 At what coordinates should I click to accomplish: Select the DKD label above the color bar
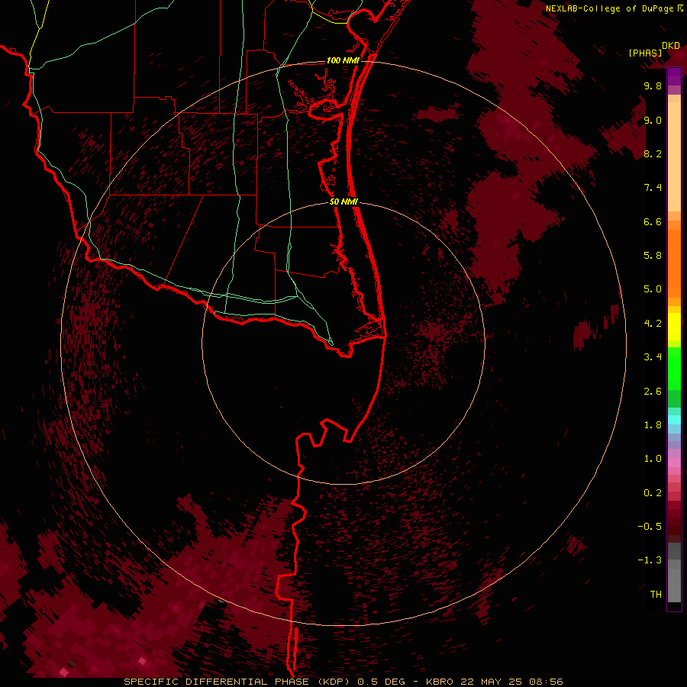pyautogui.click(x=671, y=46)
